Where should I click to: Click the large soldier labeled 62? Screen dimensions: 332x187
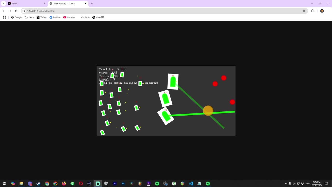[165, 98]
